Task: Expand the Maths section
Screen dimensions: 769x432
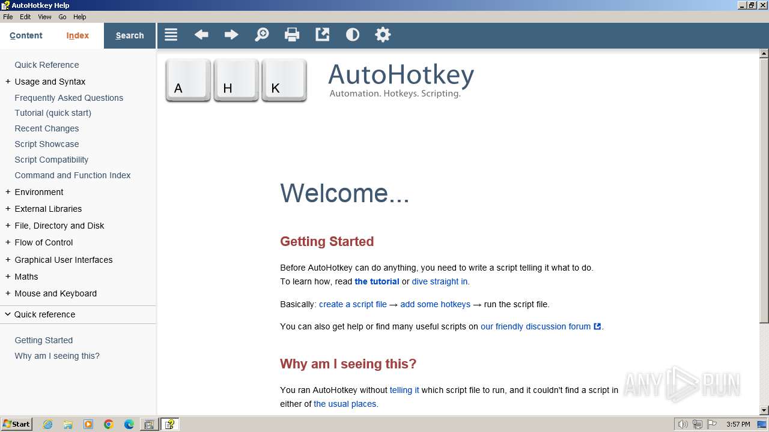Action: click(8, 277)
